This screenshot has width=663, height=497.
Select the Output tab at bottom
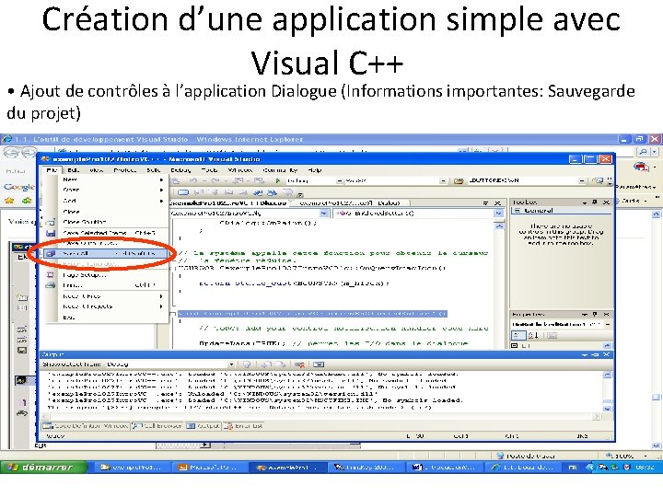tap(204, 426)
